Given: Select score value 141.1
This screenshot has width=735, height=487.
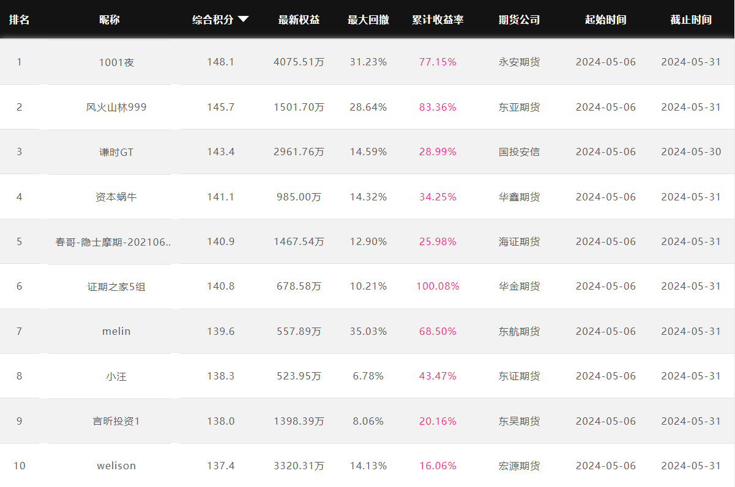Looking at the screenshot, I should (x=220, y=197).
